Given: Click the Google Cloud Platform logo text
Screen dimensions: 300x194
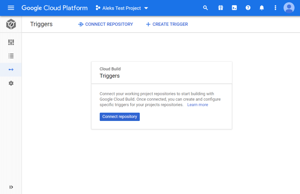Looking at the screenshot, I should click(x=54, y=8).
